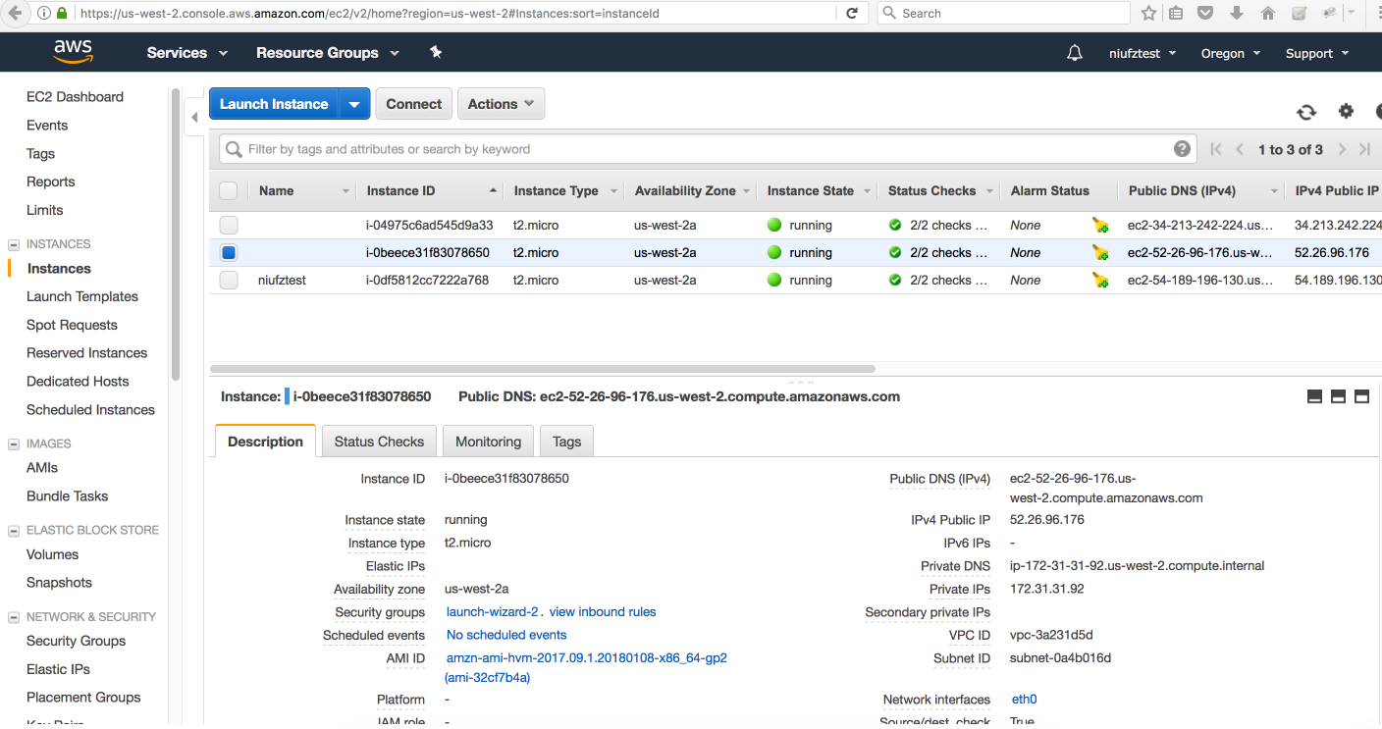Screen dimensions: 1382x729
Task: Click browser back button
Action: 15,13
